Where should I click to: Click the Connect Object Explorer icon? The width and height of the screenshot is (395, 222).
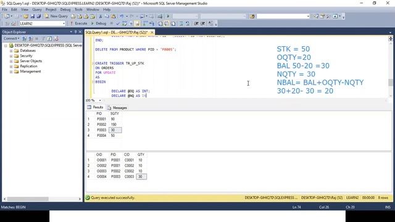tap(24, 38)
